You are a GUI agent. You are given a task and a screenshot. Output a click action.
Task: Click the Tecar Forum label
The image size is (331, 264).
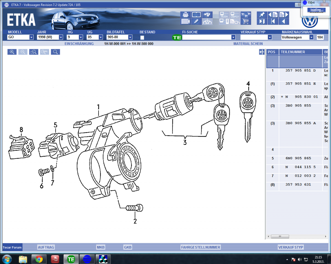pos(12,247)
